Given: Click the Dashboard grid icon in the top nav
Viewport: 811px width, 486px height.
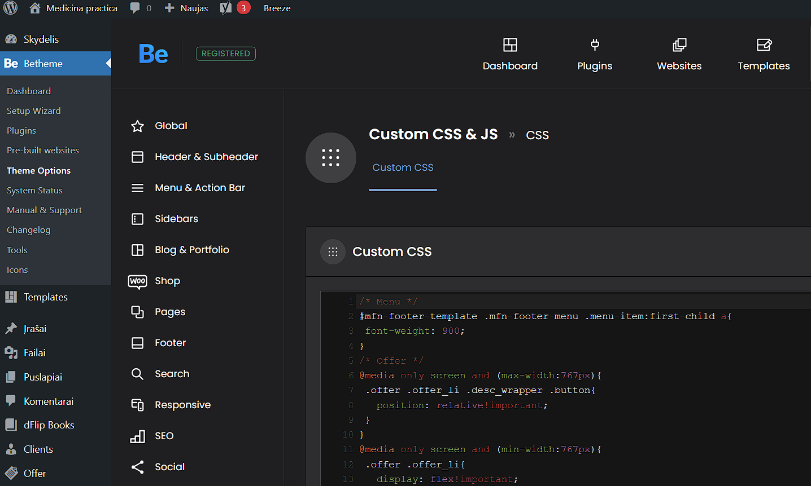Looking at the screenshot, I should [x=510, y=45].
